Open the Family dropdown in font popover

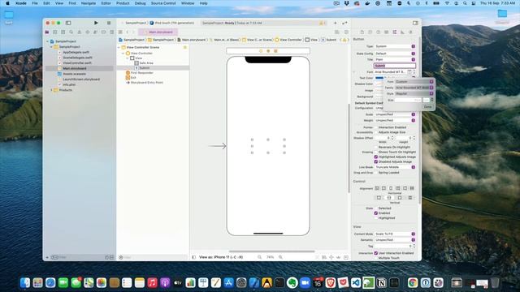tap(414, 88)
